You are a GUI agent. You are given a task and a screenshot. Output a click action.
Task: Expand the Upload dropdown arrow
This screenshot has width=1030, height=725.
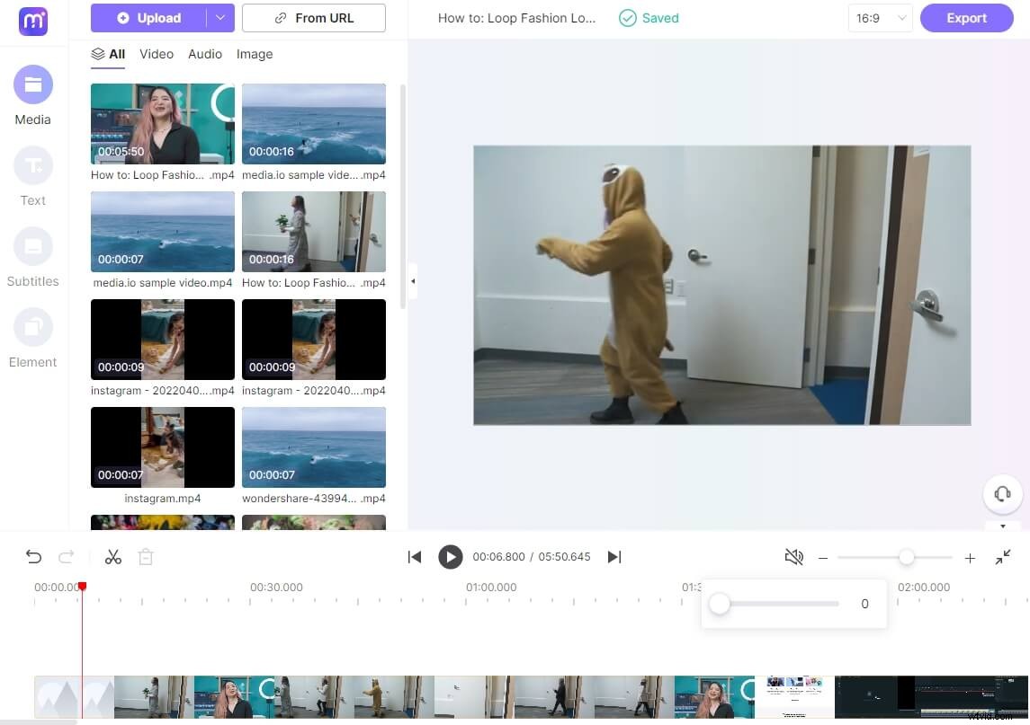tap(220, 18)
